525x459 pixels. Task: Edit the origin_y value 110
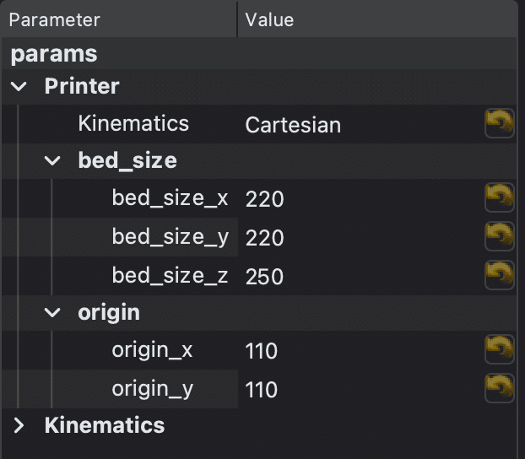[360, 389]
